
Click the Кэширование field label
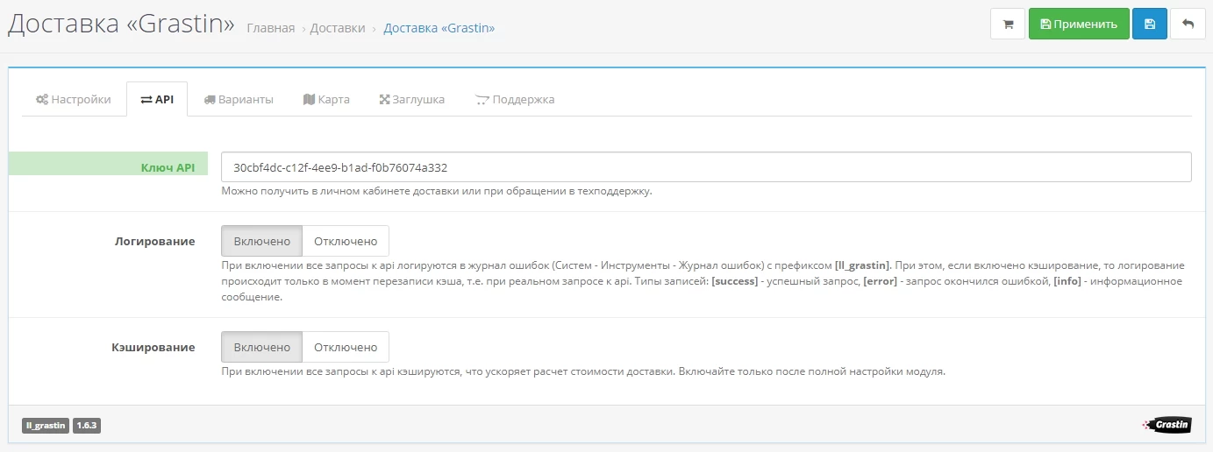click(153, 347)
